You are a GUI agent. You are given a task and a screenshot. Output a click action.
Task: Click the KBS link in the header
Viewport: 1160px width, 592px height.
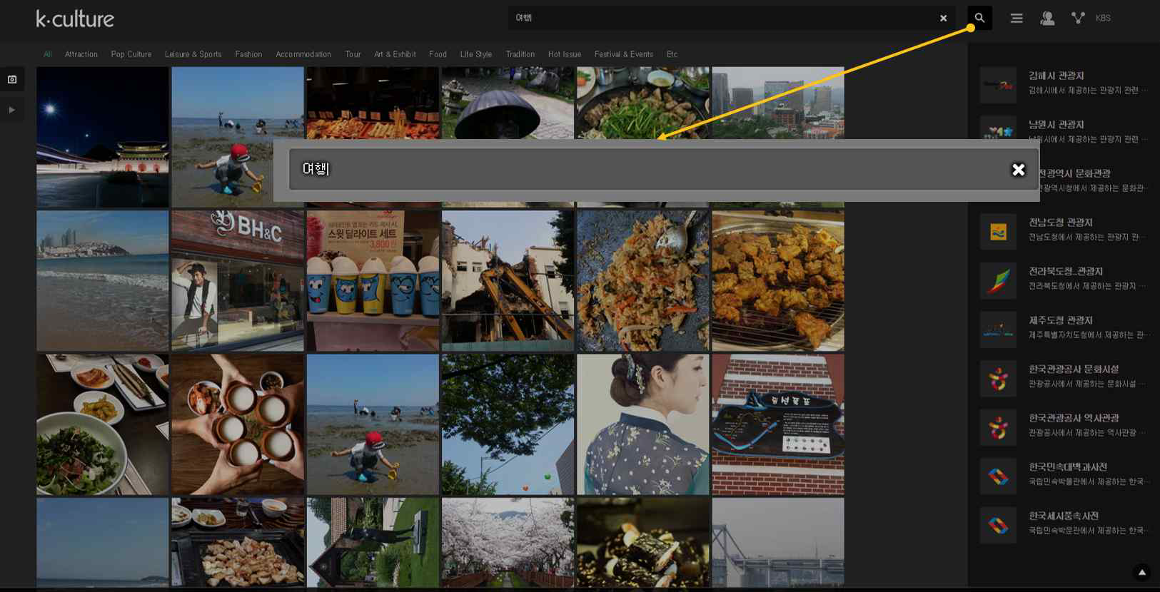(1103, 18)
